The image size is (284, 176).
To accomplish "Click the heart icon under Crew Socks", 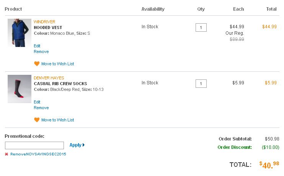I will click(x=37, y=120).
